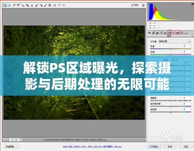
Task: Click the 自然饱和度 vibrance slider handle
Action: pyautogui.click(x=171, y=106)
